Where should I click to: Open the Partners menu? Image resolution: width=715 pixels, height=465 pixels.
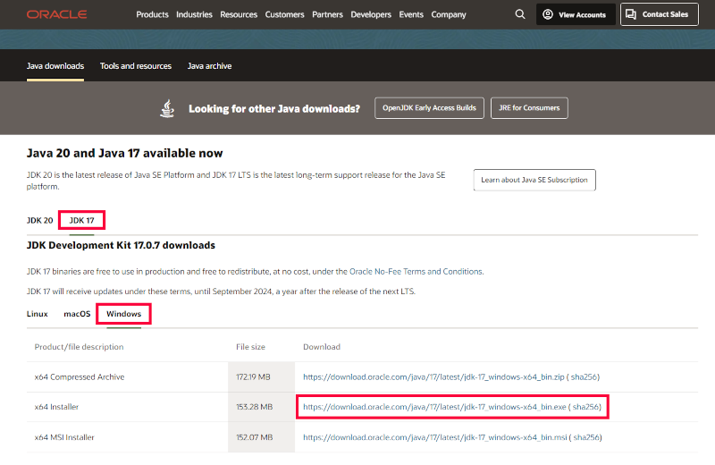(x=327, y=14)
